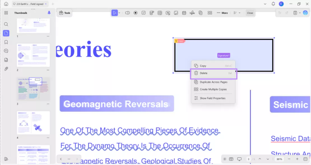Screen dimensions: 311x165
Task: Open the comments panel icon
Action: click(x=6, y=51)
